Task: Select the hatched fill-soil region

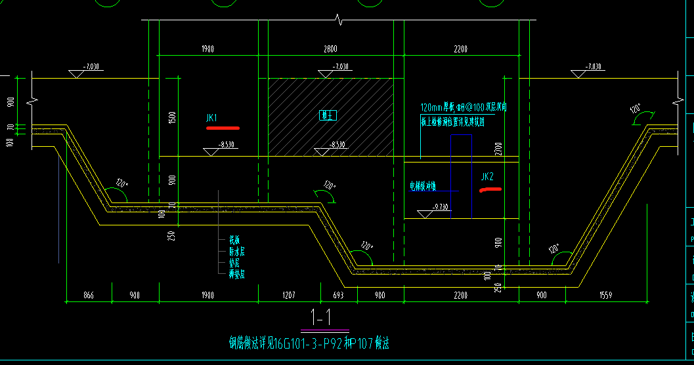Action: tap(331, 117)
